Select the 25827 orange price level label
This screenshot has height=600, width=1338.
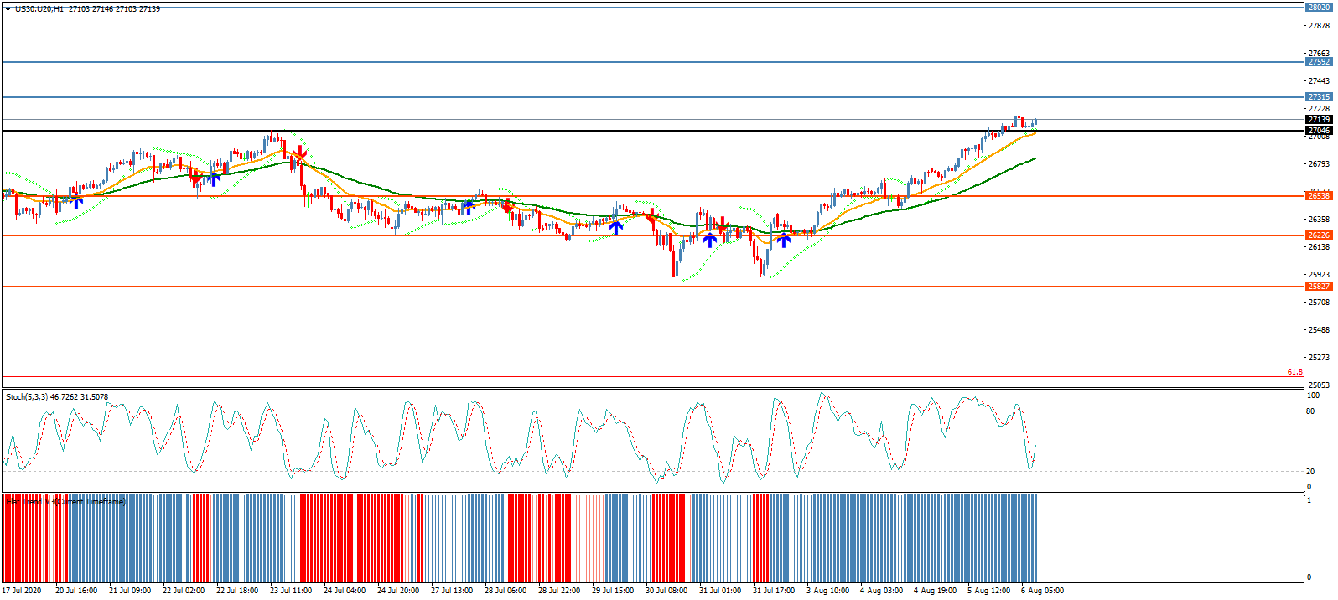(1319, 287)
